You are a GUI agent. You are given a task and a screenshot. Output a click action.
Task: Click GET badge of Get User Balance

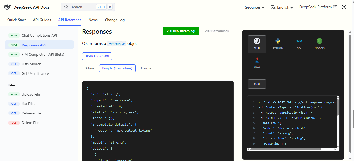(14, 73)
